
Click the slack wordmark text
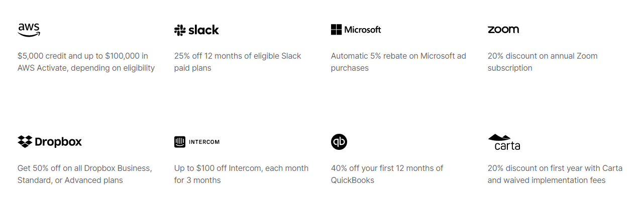tap(203, 30)
